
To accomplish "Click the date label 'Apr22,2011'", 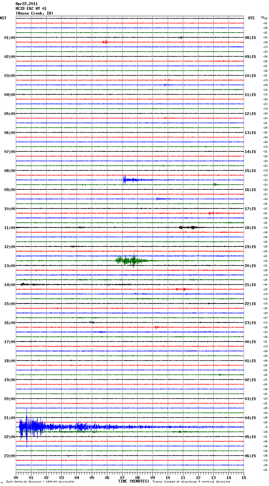I will pyautogui.click(x=27, y=4).
